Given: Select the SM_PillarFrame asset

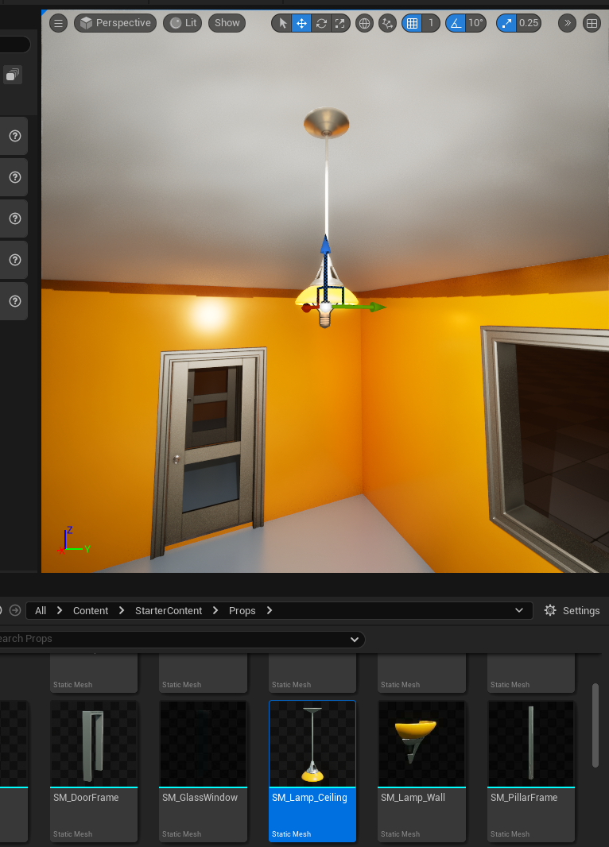Looking at the screenshot, I should 531,771.
